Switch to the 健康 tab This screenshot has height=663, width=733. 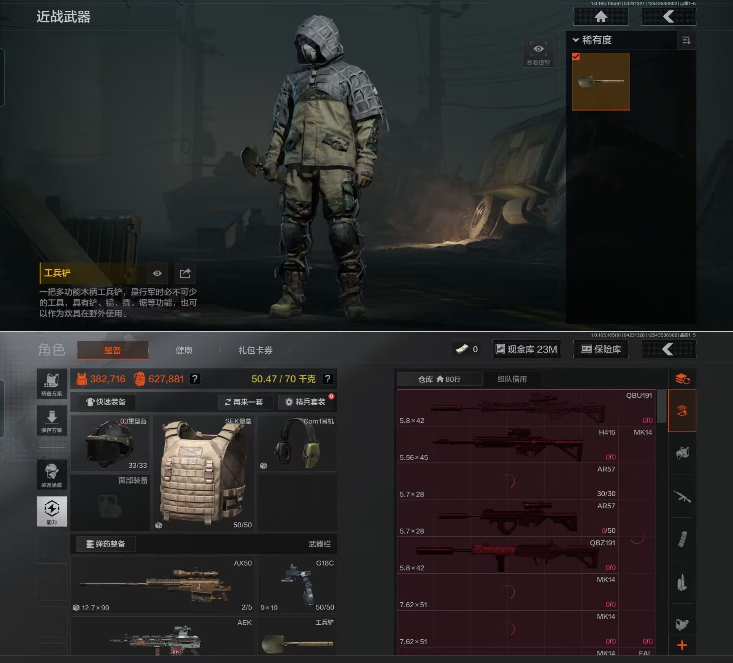coord(184,350)
